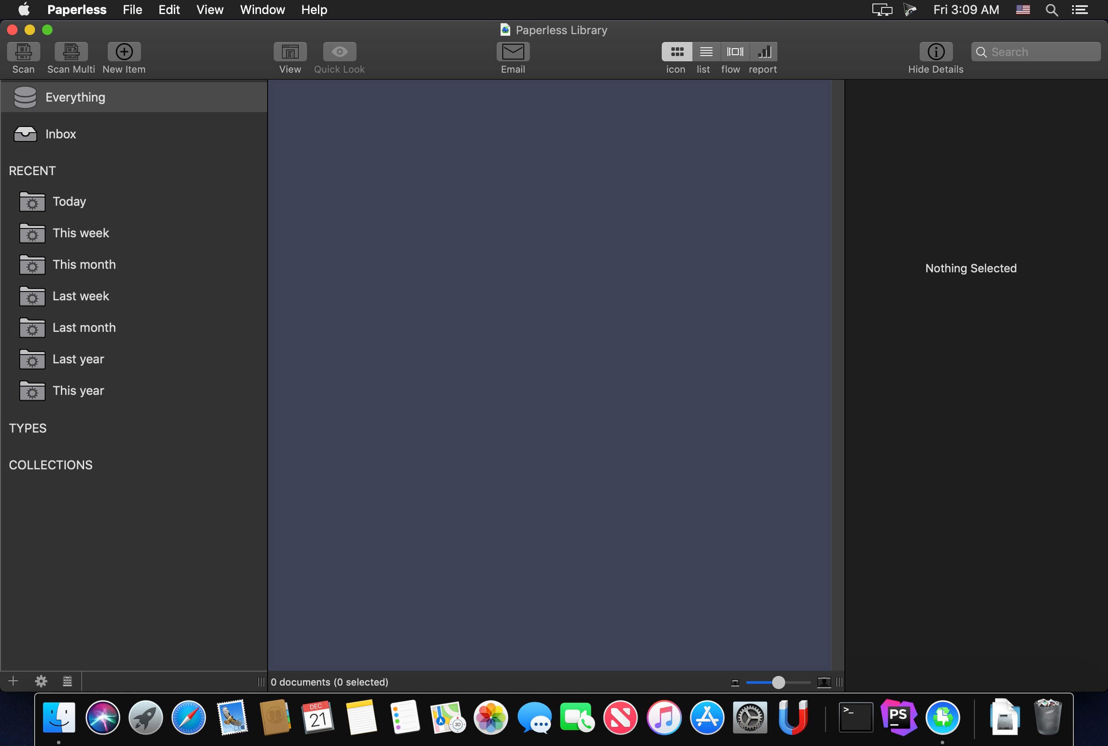Screen dimensions: 1108x746
Task: Switch to flow view mode
Action: [x=735, y=51]
